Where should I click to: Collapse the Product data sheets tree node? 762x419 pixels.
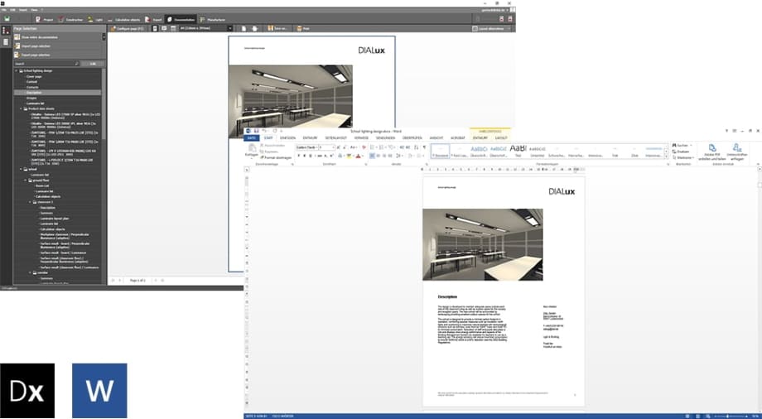pyautogui.click(x=21, y=108)
